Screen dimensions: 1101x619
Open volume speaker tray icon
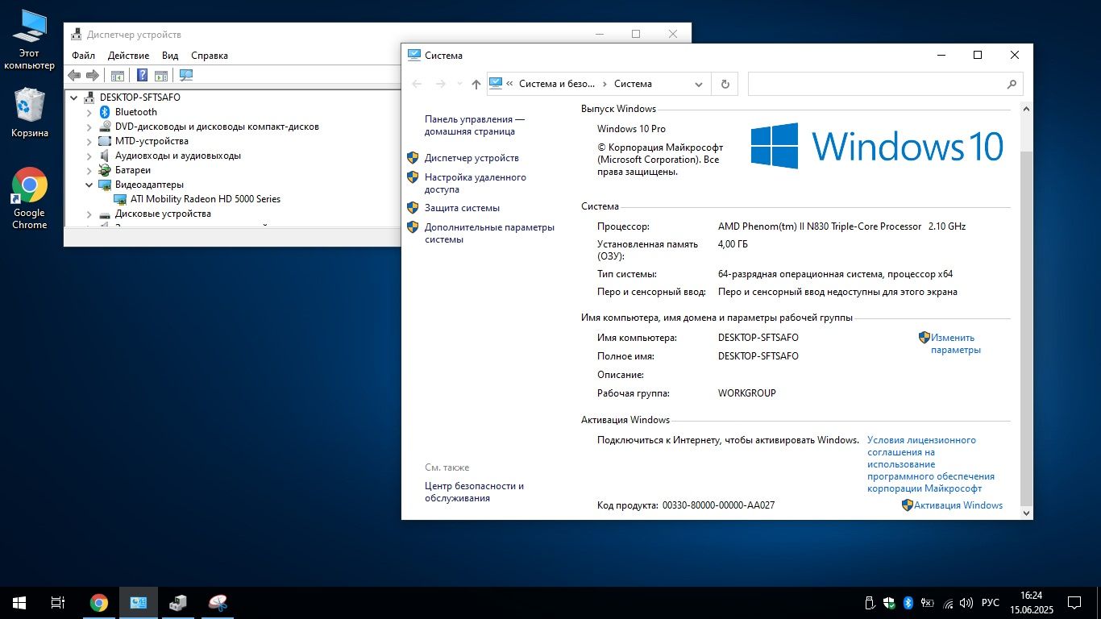tap(966, 602)
